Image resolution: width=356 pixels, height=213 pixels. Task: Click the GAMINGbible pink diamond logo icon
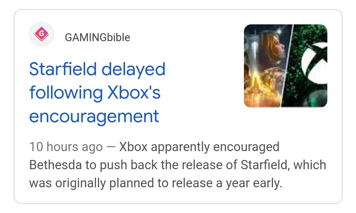(x=42, y=34)
